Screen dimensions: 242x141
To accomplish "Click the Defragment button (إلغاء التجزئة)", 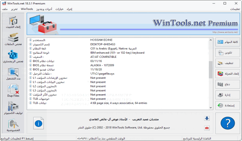I will pos(227,74).
